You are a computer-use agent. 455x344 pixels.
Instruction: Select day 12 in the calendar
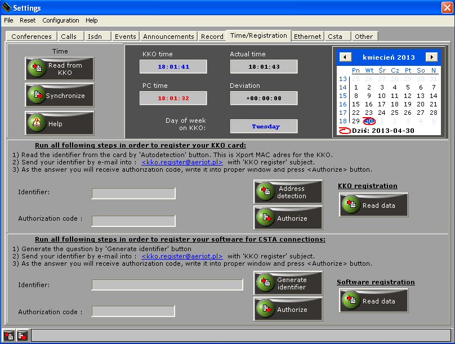[407, 96]
